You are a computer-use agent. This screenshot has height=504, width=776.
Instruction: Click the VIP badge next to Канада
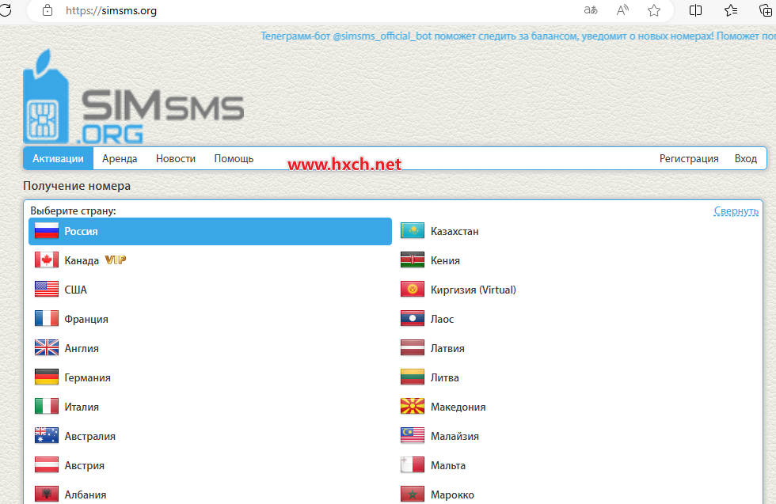click(116, 260)
